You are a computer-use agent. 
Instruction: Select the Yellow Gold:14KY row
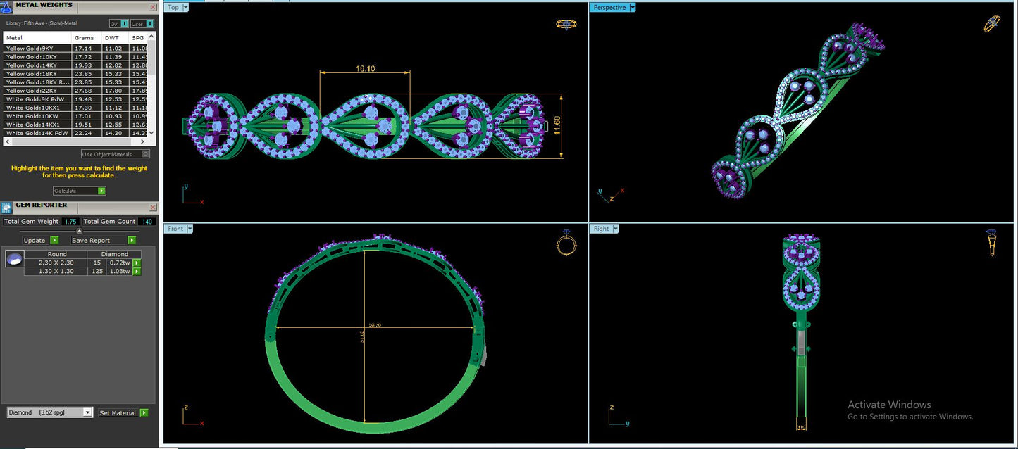[75, 65]
